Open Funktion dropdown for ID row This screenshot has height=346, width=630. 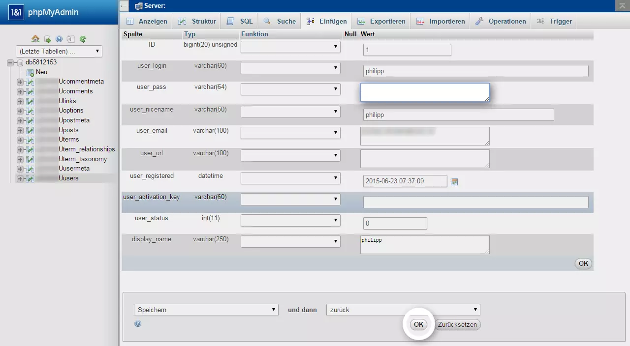tap(290, 47)
